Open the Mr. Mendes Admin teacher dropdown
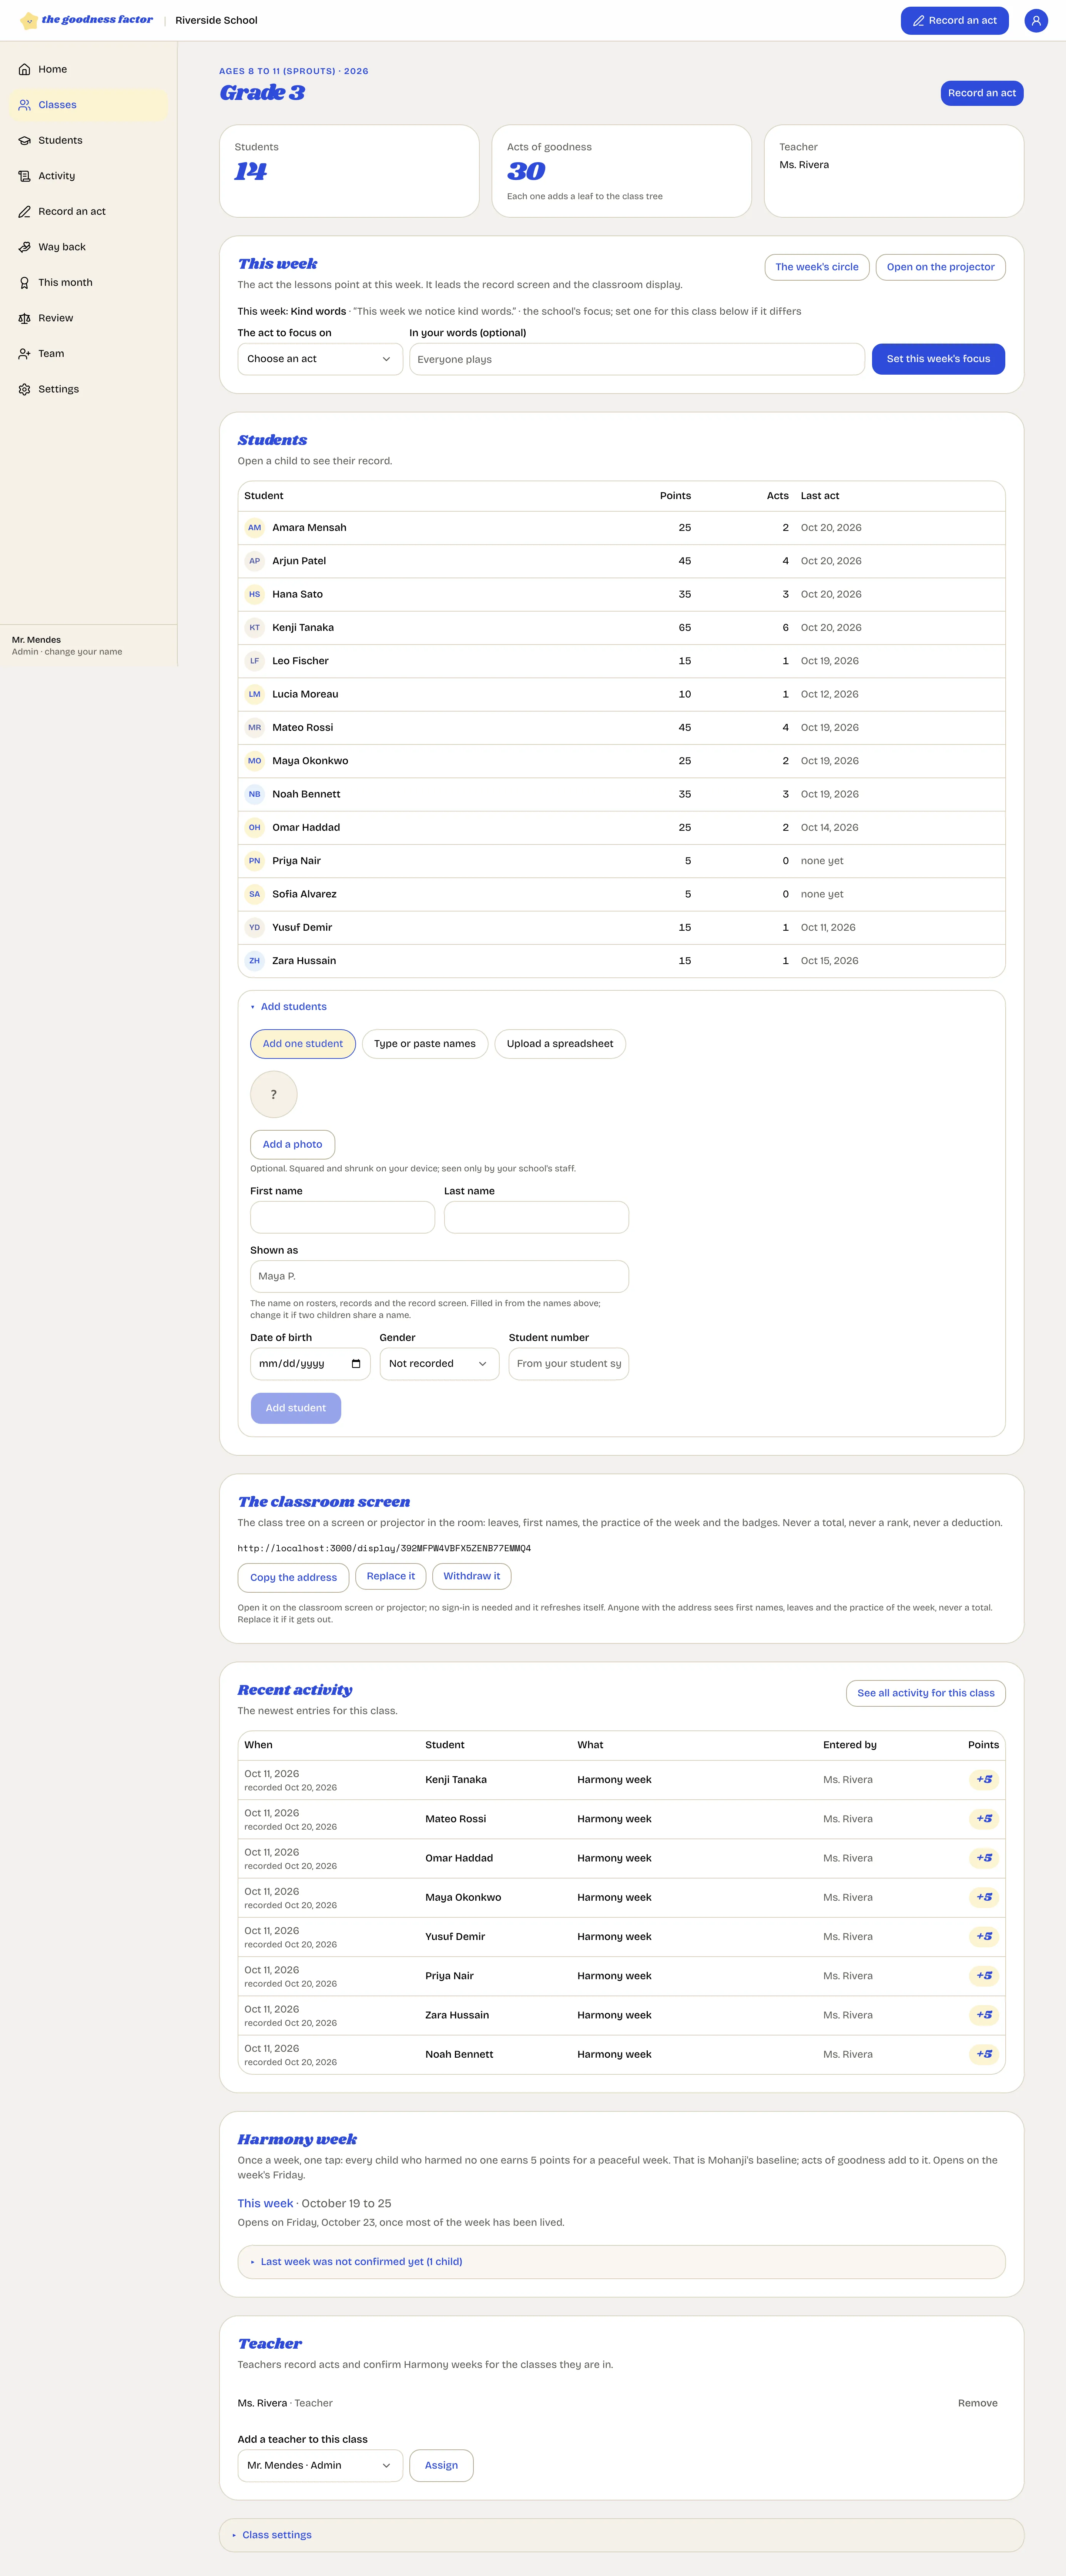1066x2576 pixels. (x=320, y=2465)
